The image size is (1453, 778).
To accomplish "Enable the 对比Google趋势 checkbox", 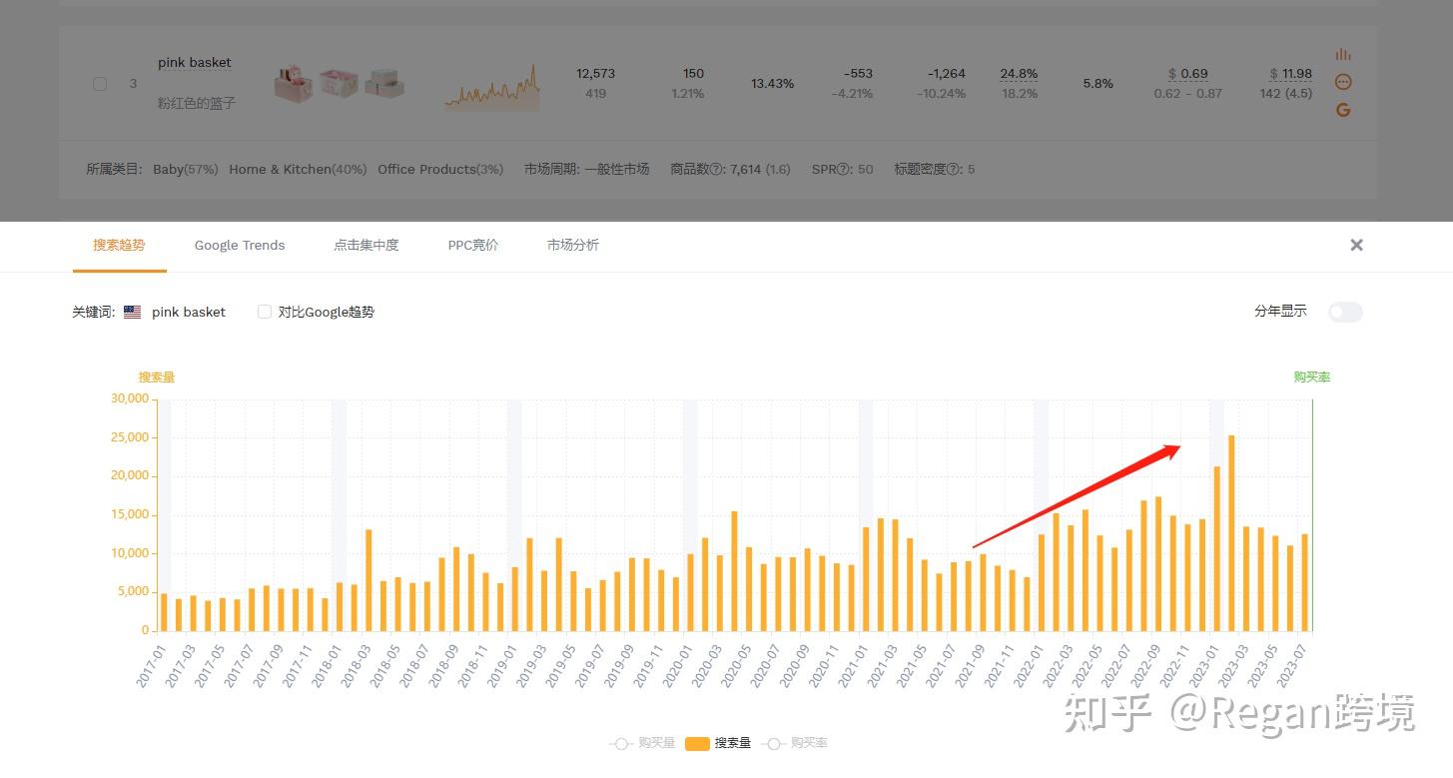I will [265, 312].
